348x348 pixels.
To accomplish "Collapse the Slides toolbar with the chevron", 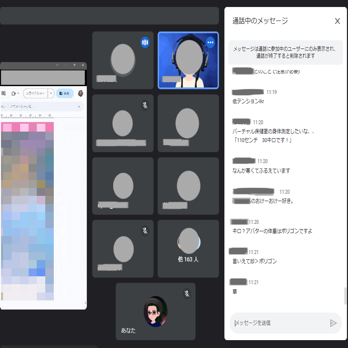I will point(79,107).
